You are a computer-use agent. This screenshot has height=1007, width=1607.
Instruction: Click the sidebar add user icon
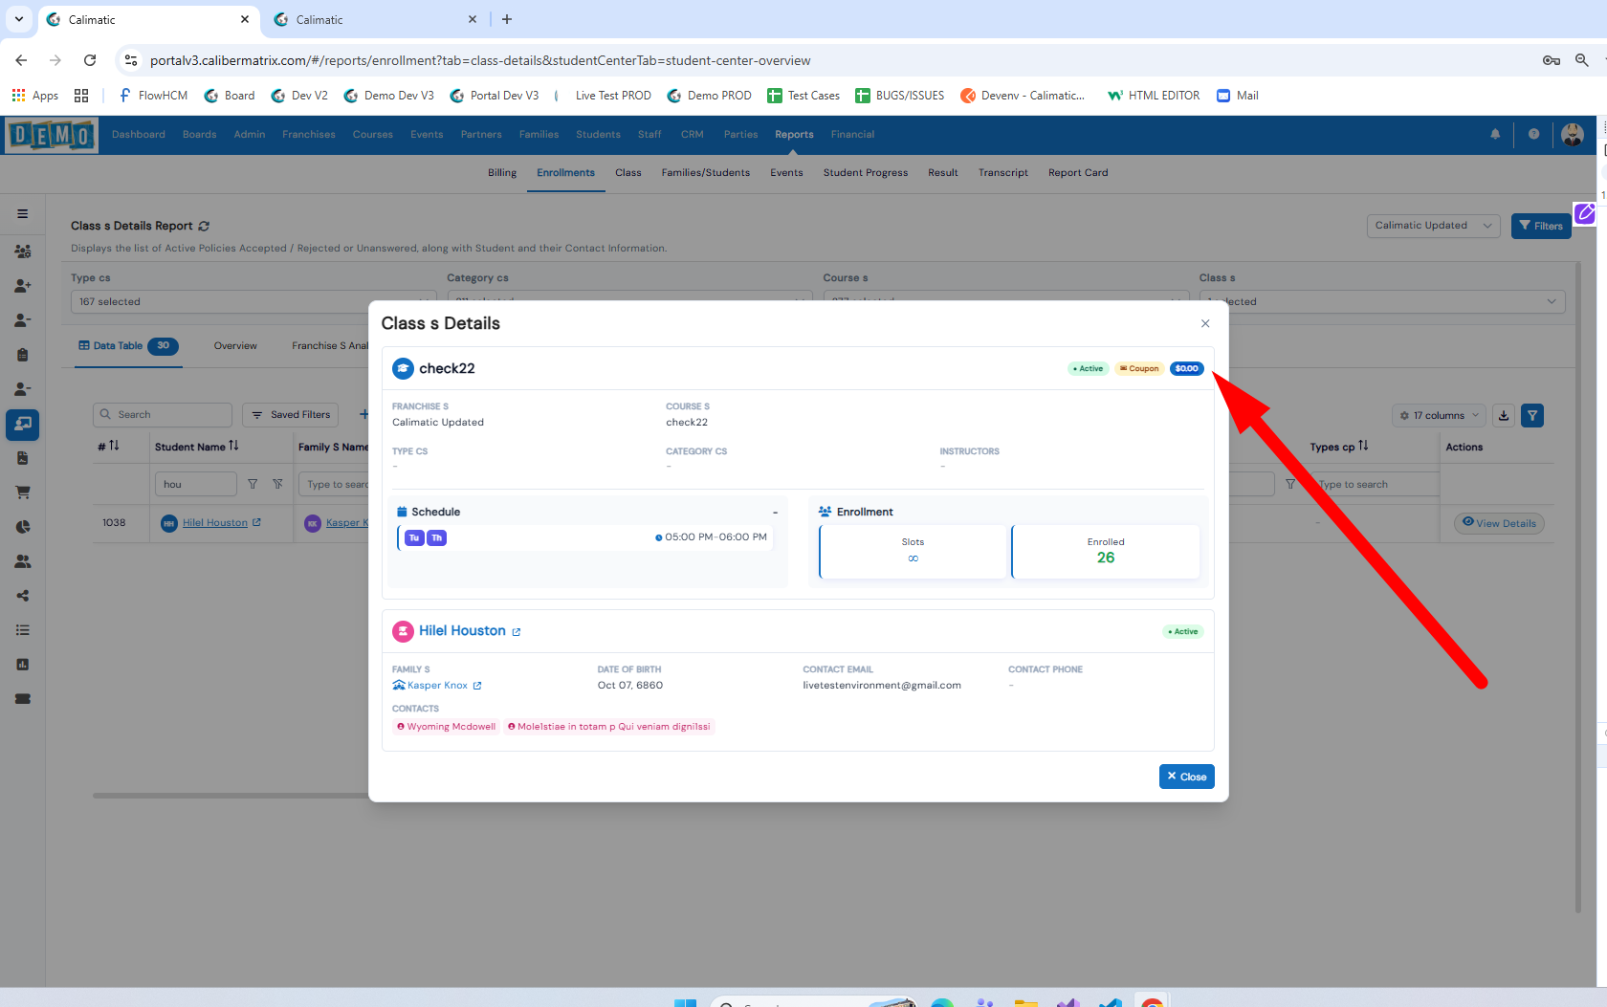pos(23,286)
